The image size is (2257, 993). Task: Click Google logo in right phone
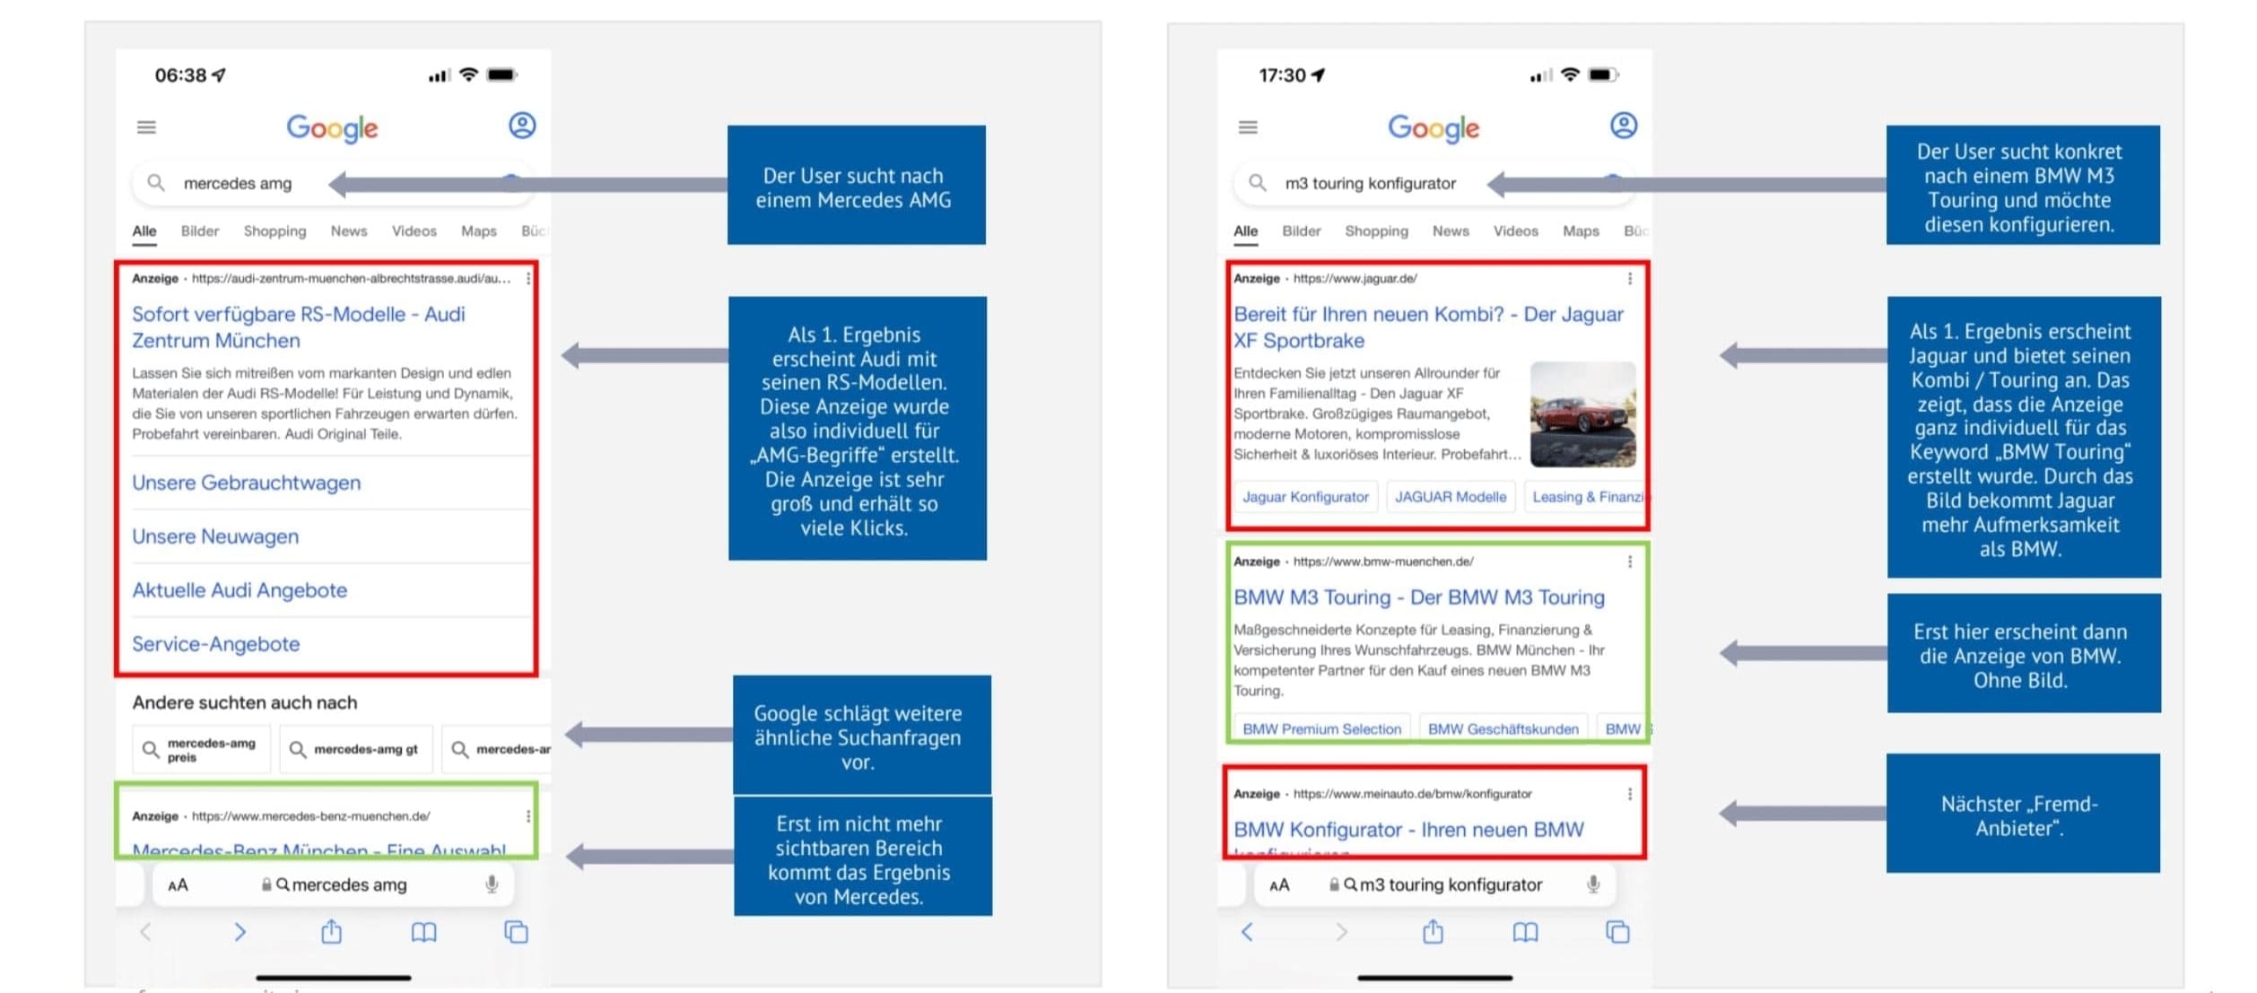point(1433,128)
